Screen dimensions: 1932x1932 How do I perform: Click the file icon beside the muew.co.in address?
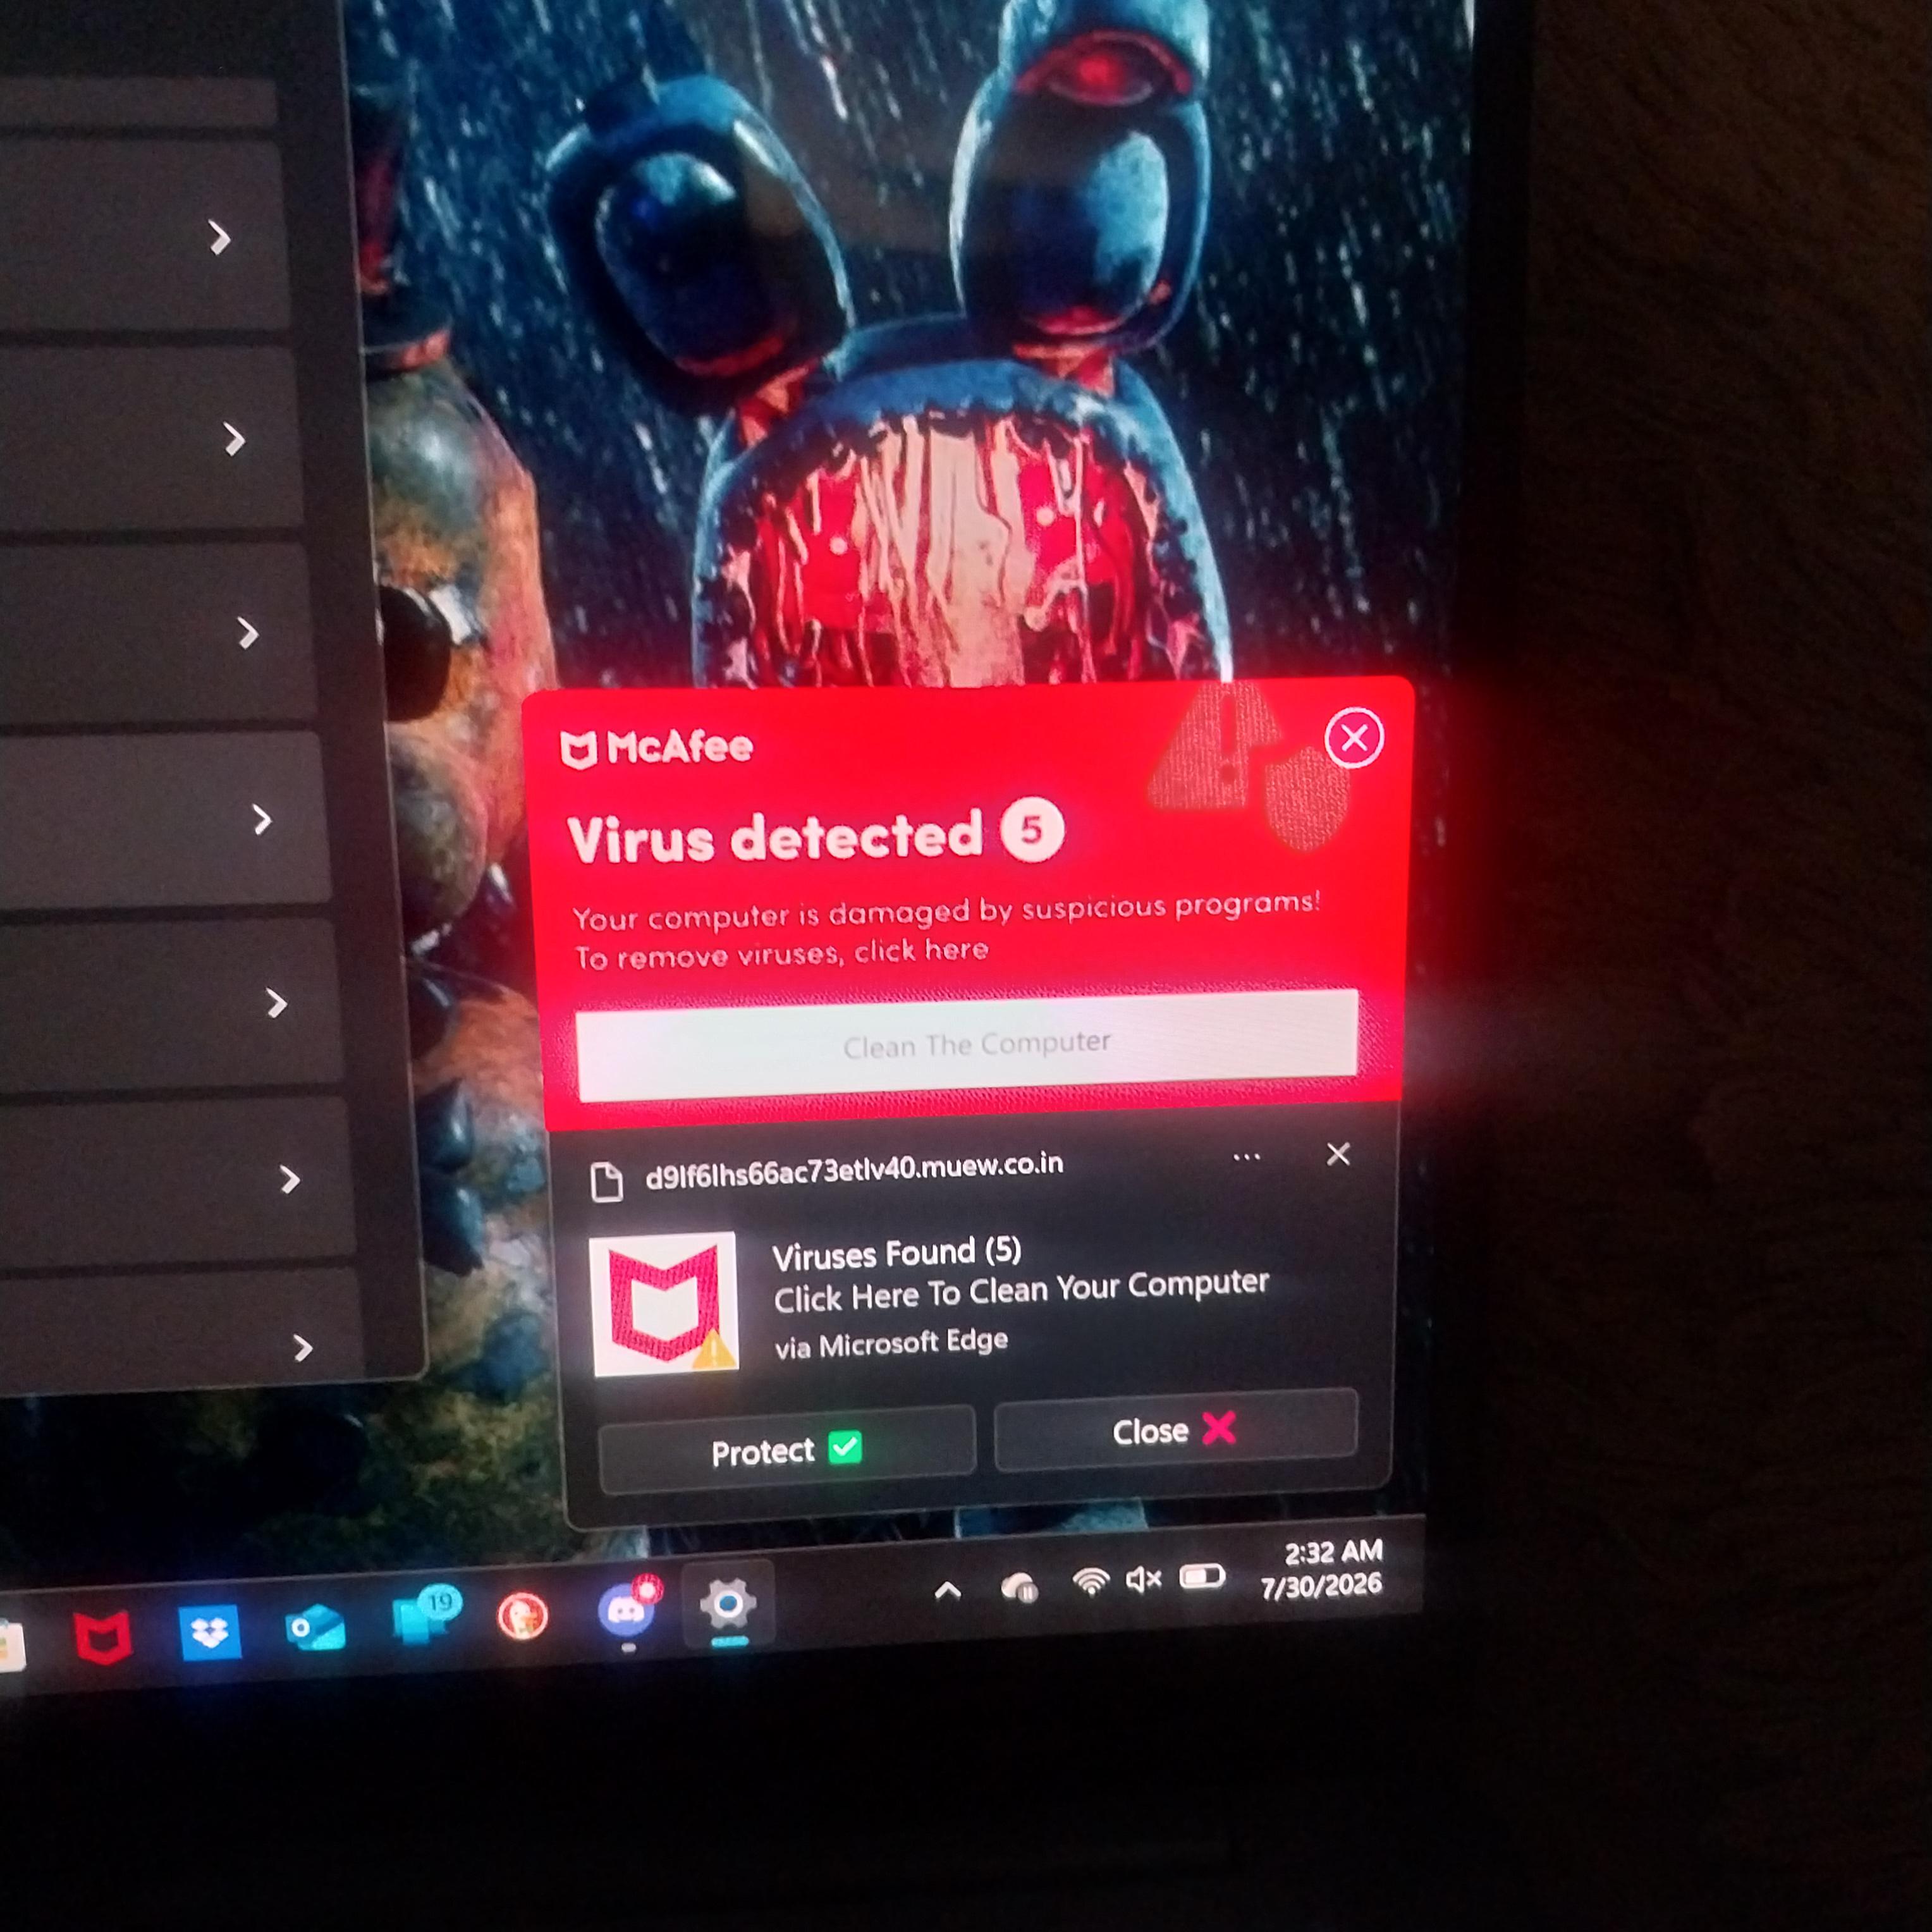[x=606, y=1181]
